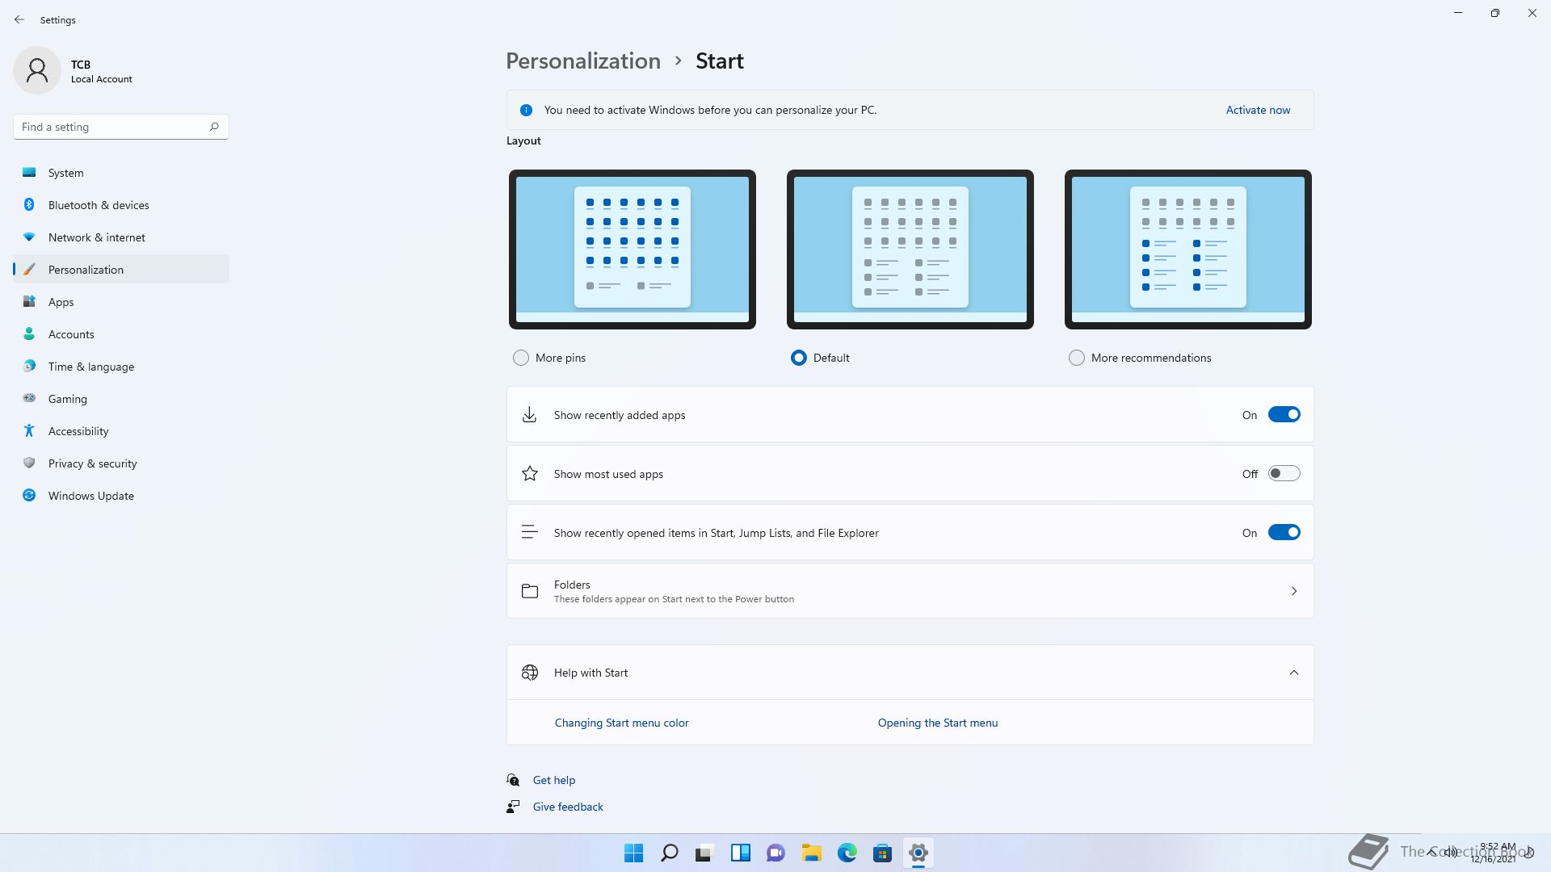Turn on Show most used apps

click(1284, 474)
